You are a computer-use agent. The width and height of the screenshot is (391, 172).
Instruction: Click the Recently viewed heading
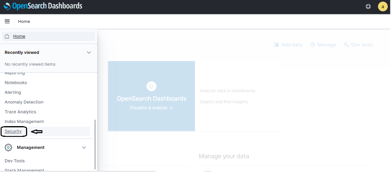[22, 52]
